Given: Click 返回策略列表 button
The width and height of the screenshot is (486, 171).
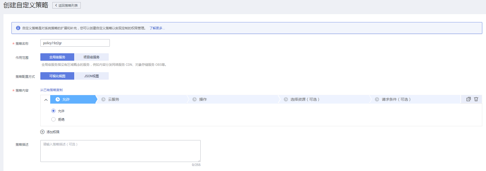Looking at the screenshot, I should click(x=67, y=5).
